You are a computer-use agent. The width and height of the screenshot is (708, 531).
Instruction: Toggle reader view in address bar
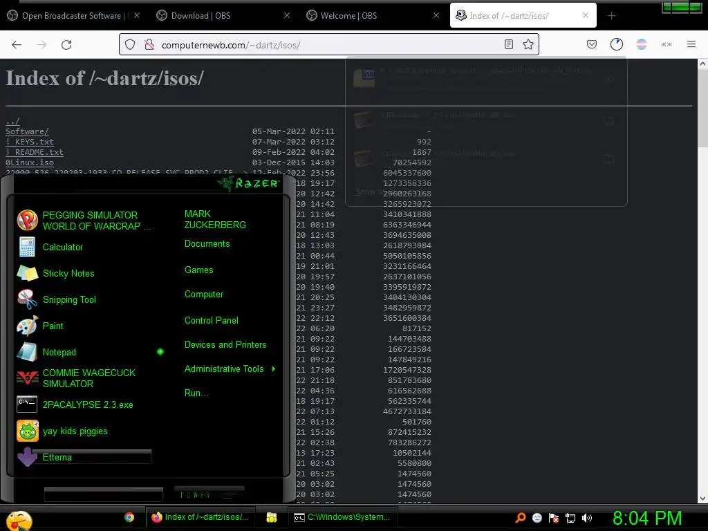[509, 44]
